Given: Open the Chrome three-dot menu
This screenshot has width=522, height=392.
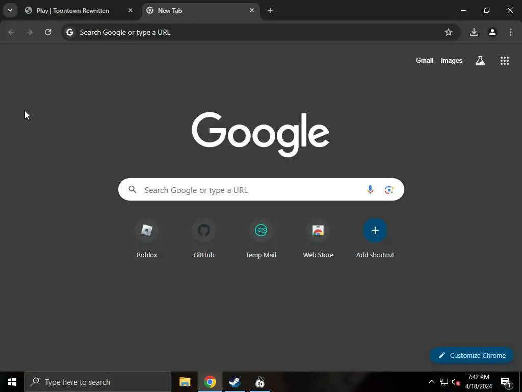Looking at the screenshot, I should click(511, 32).
